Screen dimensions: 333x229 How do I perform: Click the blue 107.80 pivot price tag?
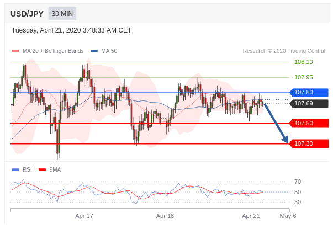pos(309,93)
